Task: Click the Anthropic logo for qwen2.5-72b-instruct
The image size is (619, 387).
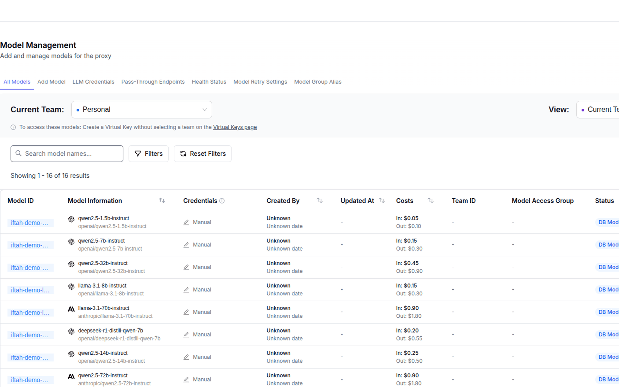Action: coord(71,376)
